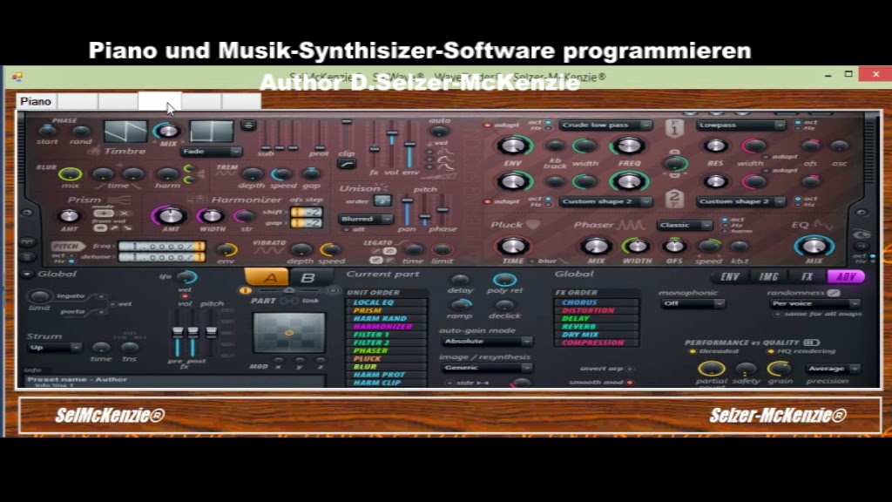Screen dimensions: 892x502
Task: Open the Strum Up dropdown
Action: click(x=54, y=347)
